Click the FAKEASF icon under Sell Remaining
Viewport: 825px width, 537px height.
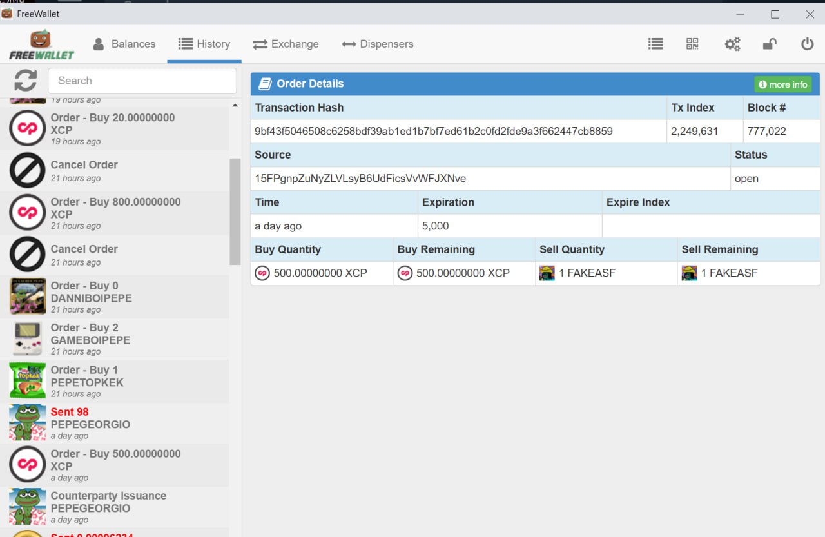pos(689,273)
